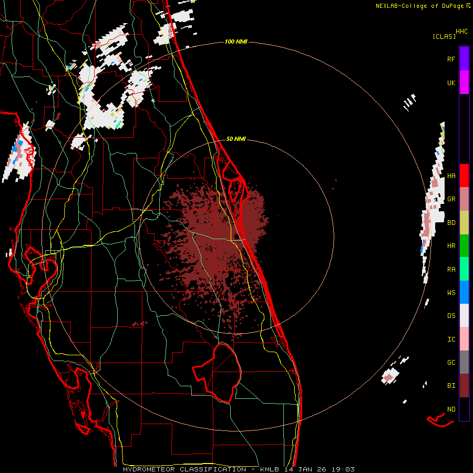Select the GC gray legend swatch
The height and width of the screenshot is (473, 473).
click(464, 362)
